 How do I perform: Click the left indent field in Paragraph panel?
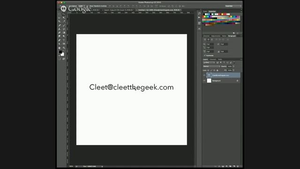(210, 44)
